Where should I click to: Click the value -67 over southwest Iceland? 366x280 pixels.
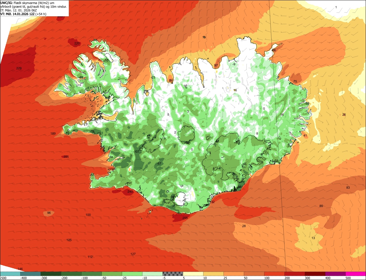pyautogui.click(x=159, y=163)
